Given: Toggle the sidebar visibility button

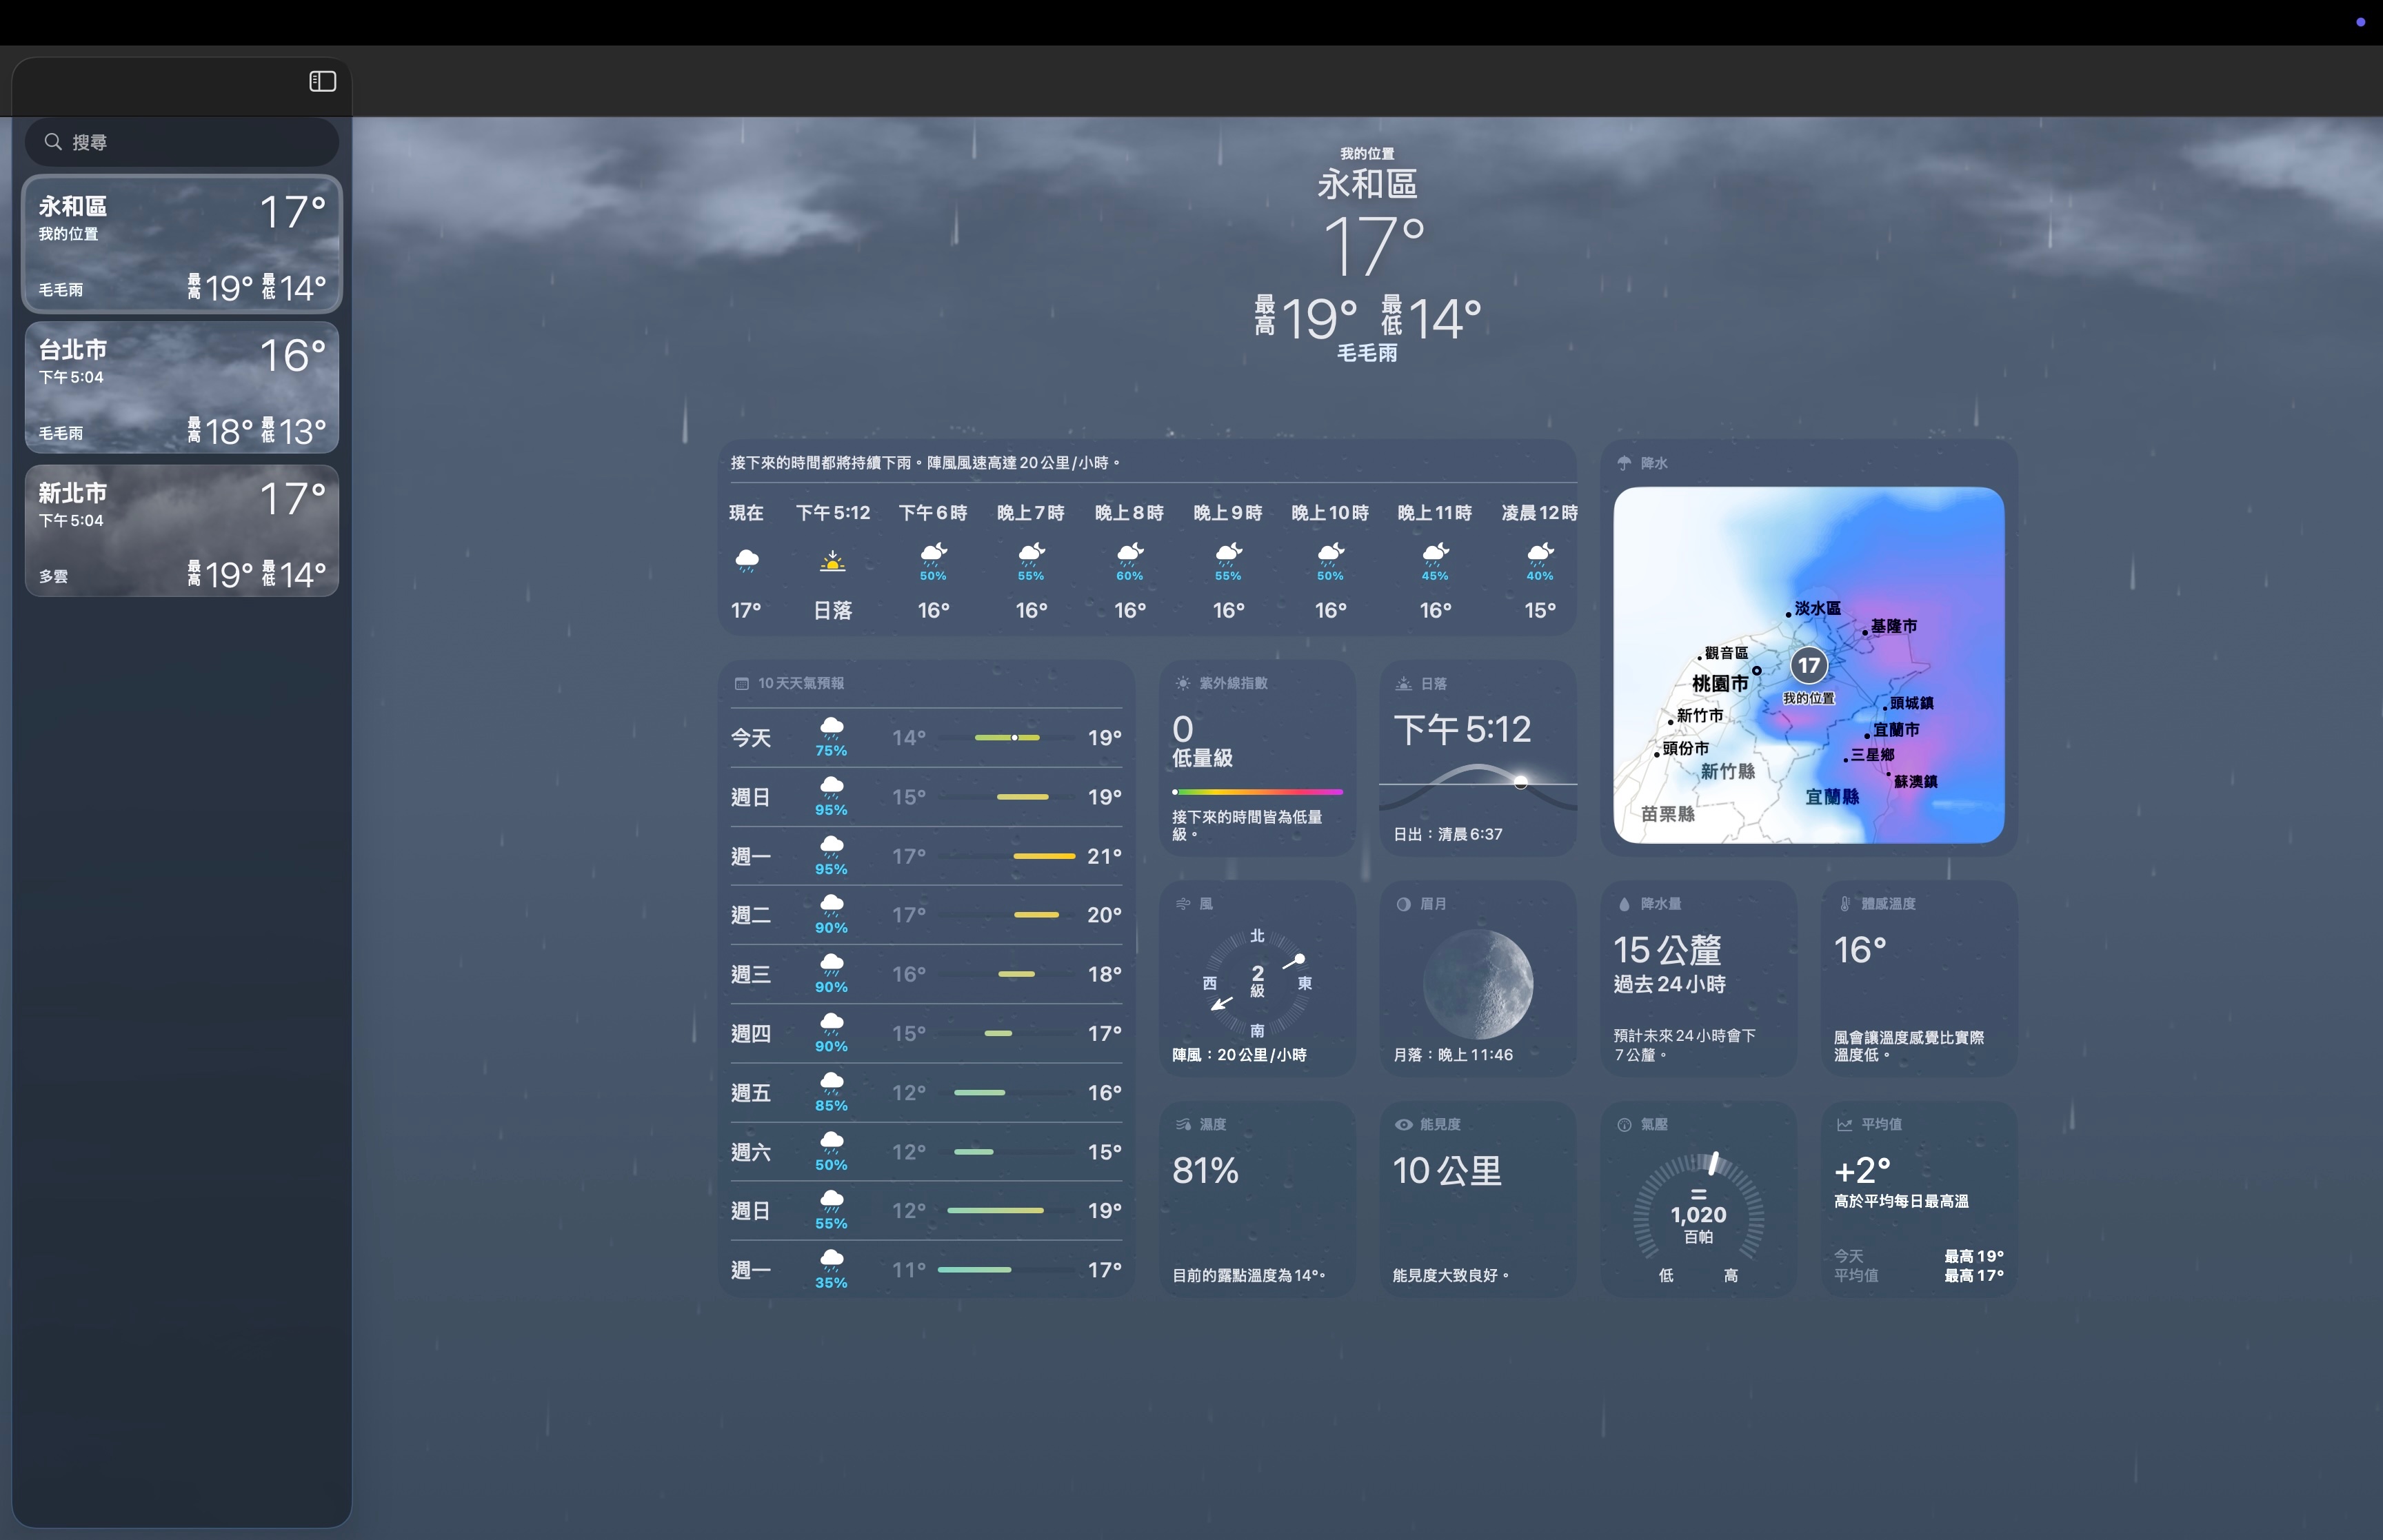Looking at the screenshot, I should tap(322, 81).
